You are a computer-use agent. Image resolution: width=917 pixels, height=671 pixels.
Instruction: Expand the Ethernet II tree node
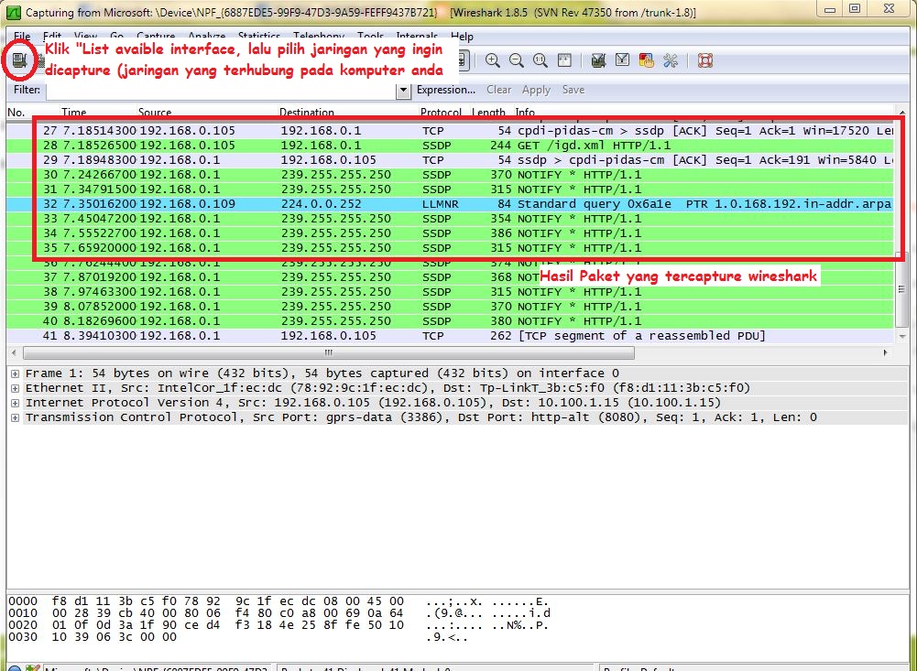(x=15, y=388)
